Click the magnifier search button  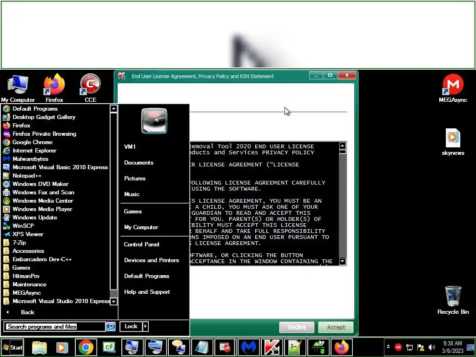[111, 326]
